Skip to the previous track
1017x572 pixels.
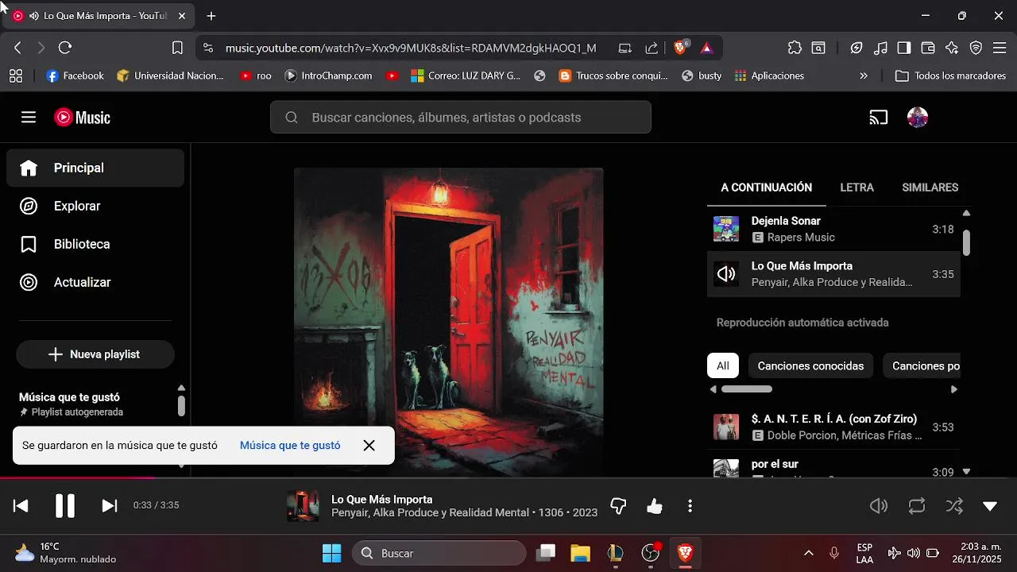pyautogui.click(x=21, y=506)
